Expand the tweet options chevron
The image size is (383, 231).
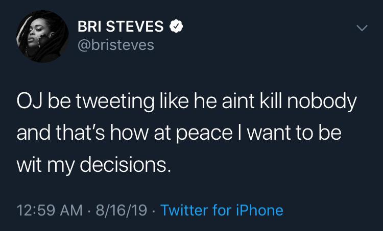pyautogui.click(x=361, y=29)
